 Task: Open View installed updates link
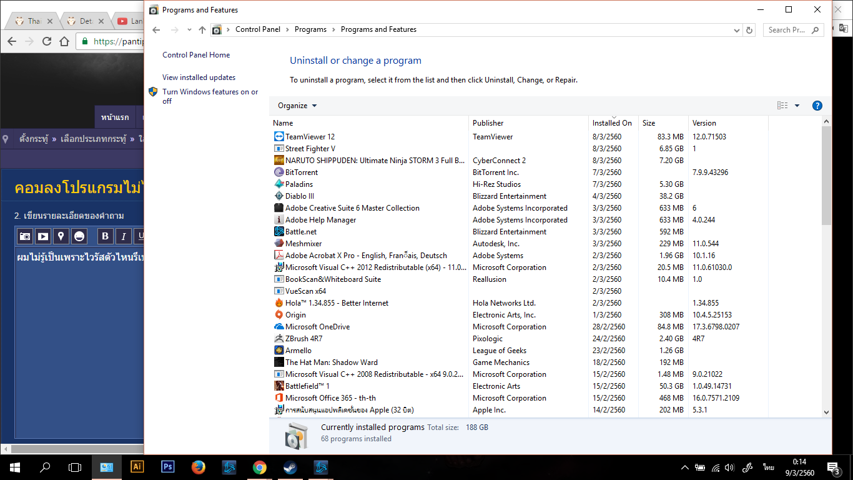(x=199, y=77)
